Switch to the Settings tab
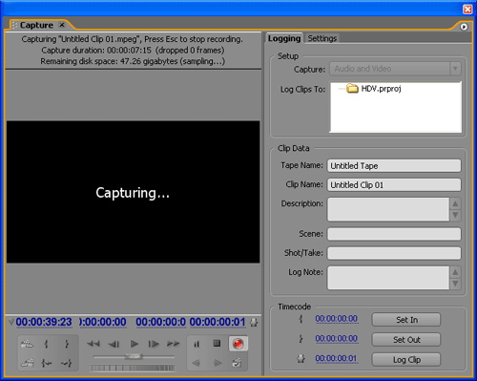Viewport: 477px width, 381px height. 322,38
